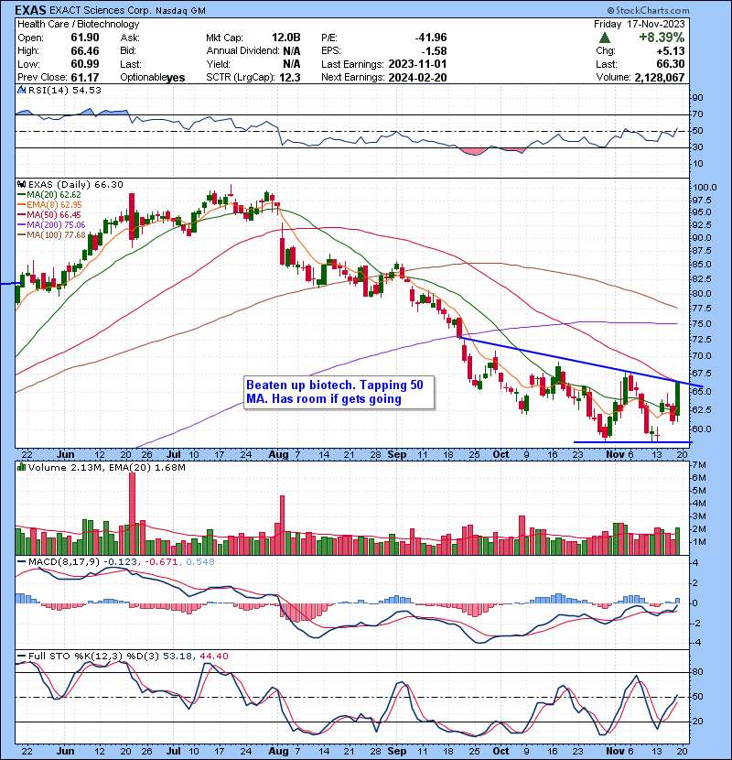The height and width of the screenshot is (760, 732).
Task: Click the Jul label on the bottom date axis
Action: point(174,751)
